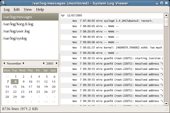Select November 8 in the calendar
170x113 pixels.
tap(15, 82)
